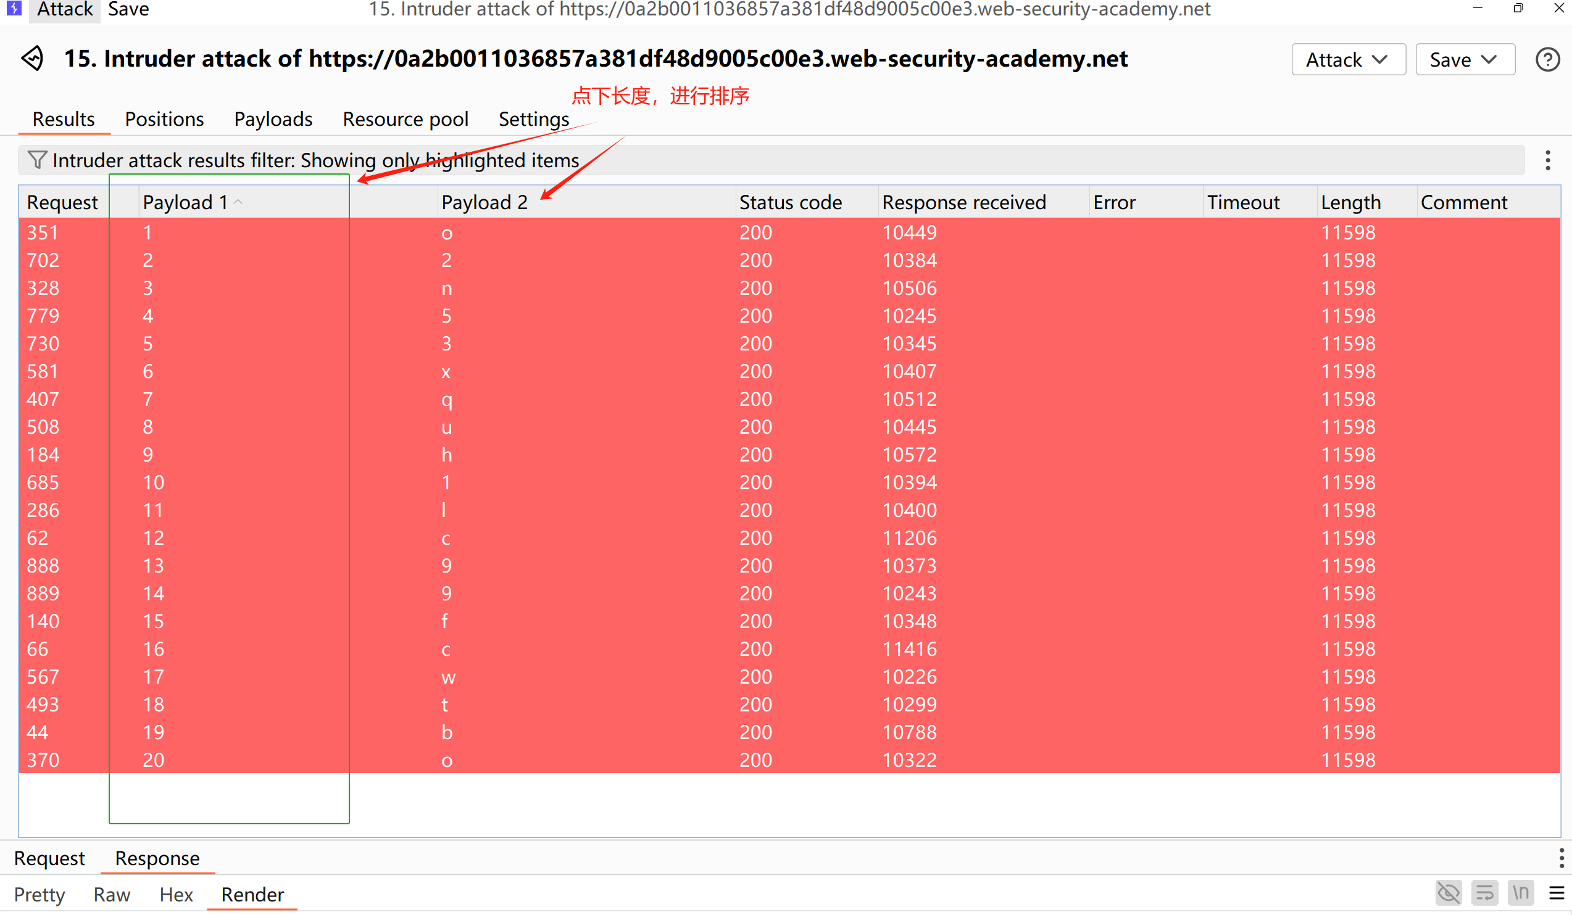1572x915 pixels.
Task: Toggle show non-printable characters \n button
Action: 1521,893
